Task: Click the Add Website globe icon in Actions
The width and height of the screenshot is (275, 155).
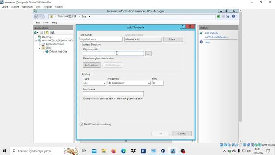Action: click(x=201, y=33)
